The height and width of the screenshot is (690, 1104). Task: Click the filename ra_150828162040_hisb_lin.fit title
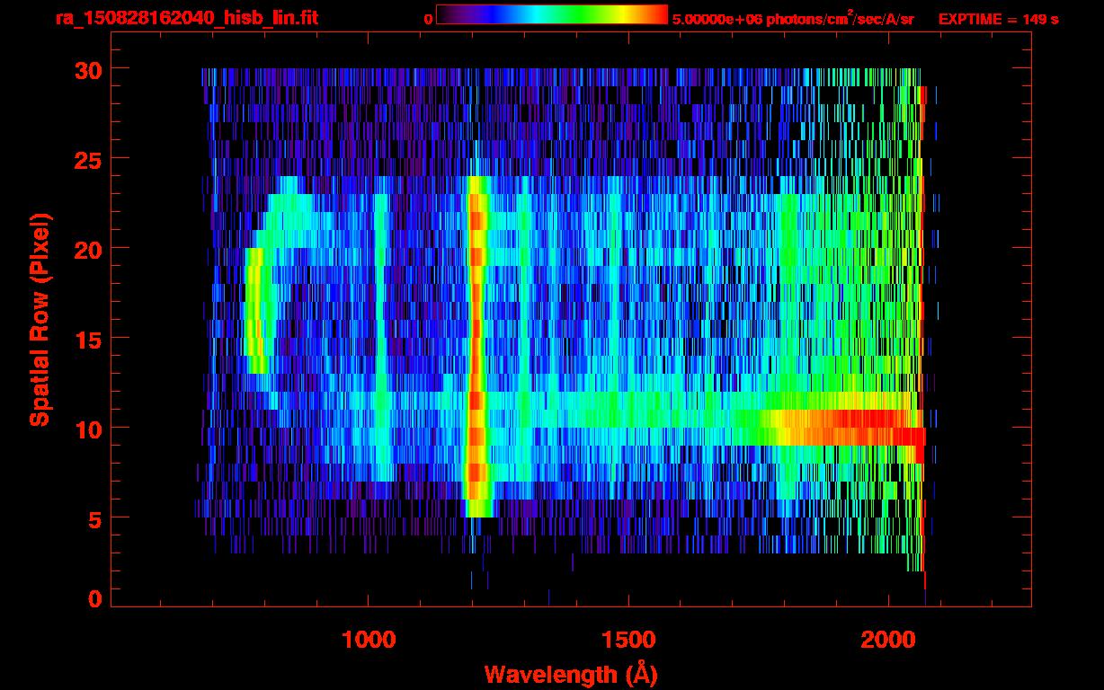click(186, 18)
